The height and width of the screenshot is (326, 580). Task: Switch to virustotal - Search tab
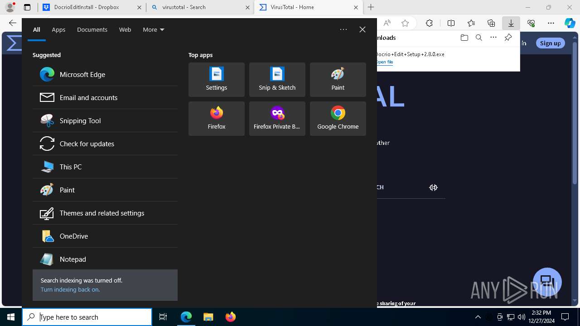(200, 7)
